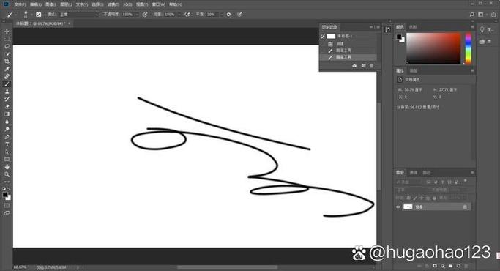The height and width of the screenshot is (271, 500).
Task: Switch to the 通道 channels tab
Action: point(414,172)
